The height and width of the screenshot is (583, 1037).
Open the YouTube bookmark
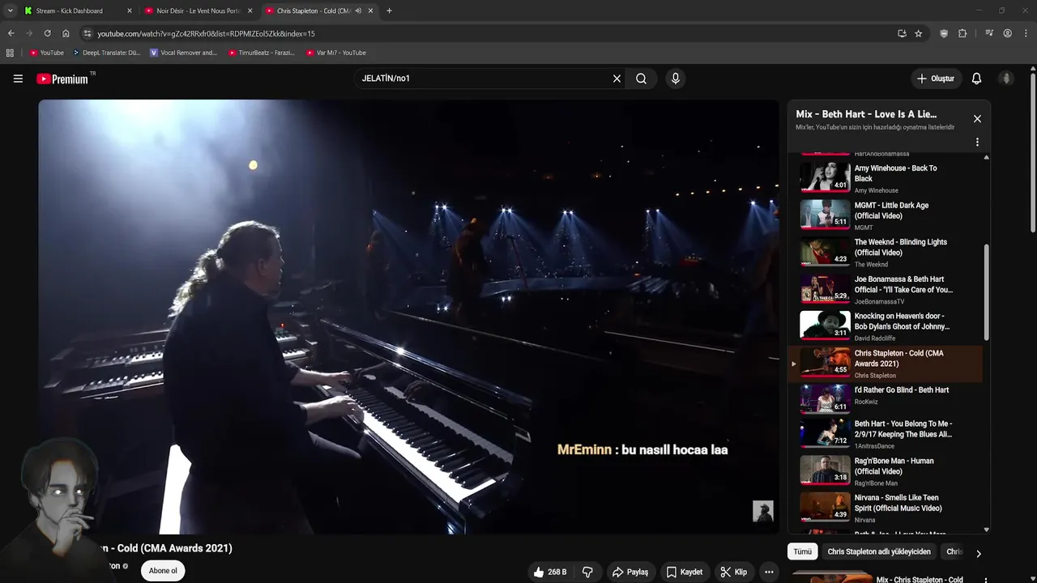47,53
